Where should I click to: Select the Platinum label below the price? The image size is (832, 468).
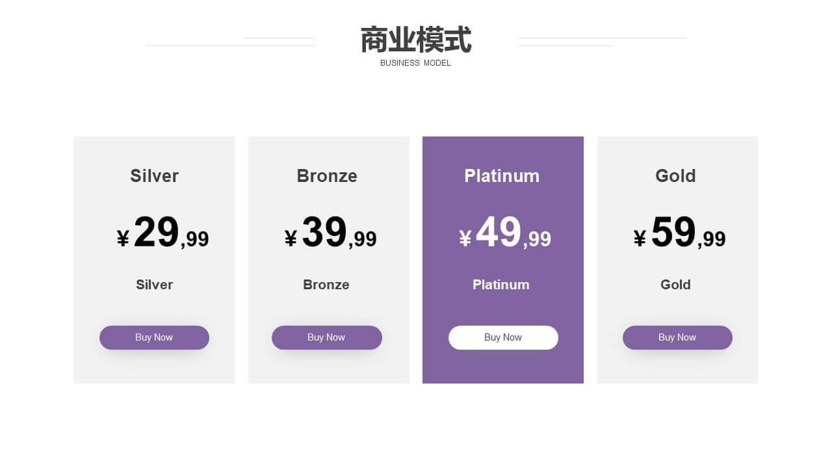(501, 285)
